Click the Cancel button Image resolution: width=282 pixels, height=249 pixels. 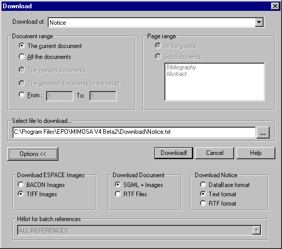pos(214,153)
